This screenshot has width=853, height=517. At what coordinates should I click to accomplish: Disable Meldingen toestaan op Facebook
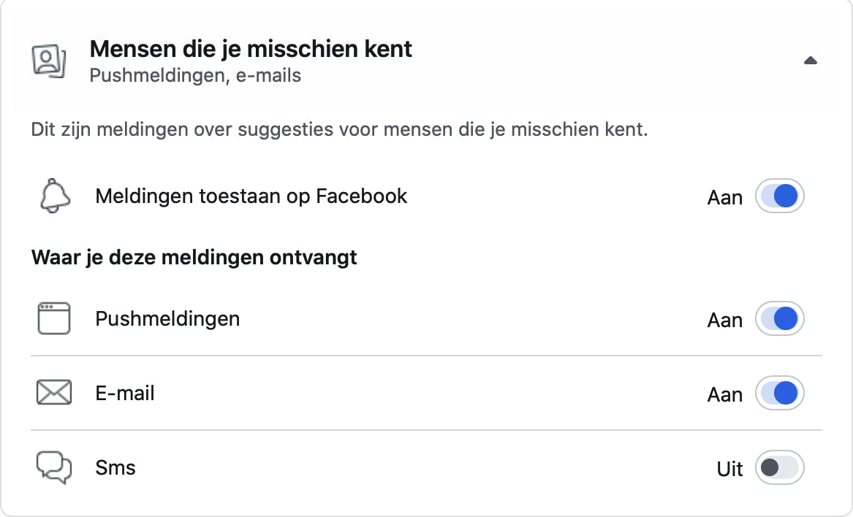[x=779, y=196]
